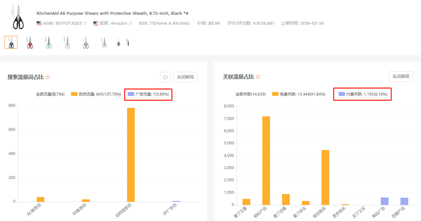Screen dimensions: 421x221
Task: Click help icon beside 搜索流量词占比 title
Action: click(48, 77)
